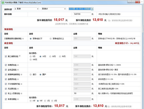Click the 车上人员责任险 amount field 50
The image size is (144, 109).
point(82,93)
